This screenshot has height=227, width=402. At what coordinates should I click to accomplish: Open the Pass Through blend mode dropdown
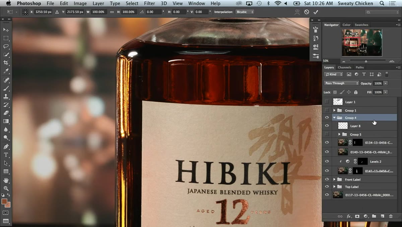point(341,83)
